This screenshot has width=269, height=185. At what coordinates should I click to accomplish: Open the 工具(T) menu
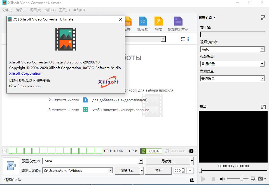64,10
